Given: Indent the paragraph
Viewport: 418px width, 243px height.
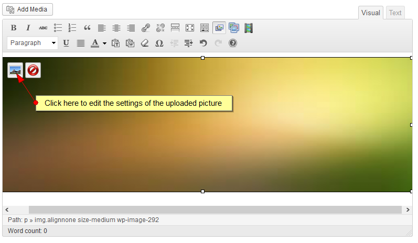Looking at the screenshot, I should coord(188,43).
